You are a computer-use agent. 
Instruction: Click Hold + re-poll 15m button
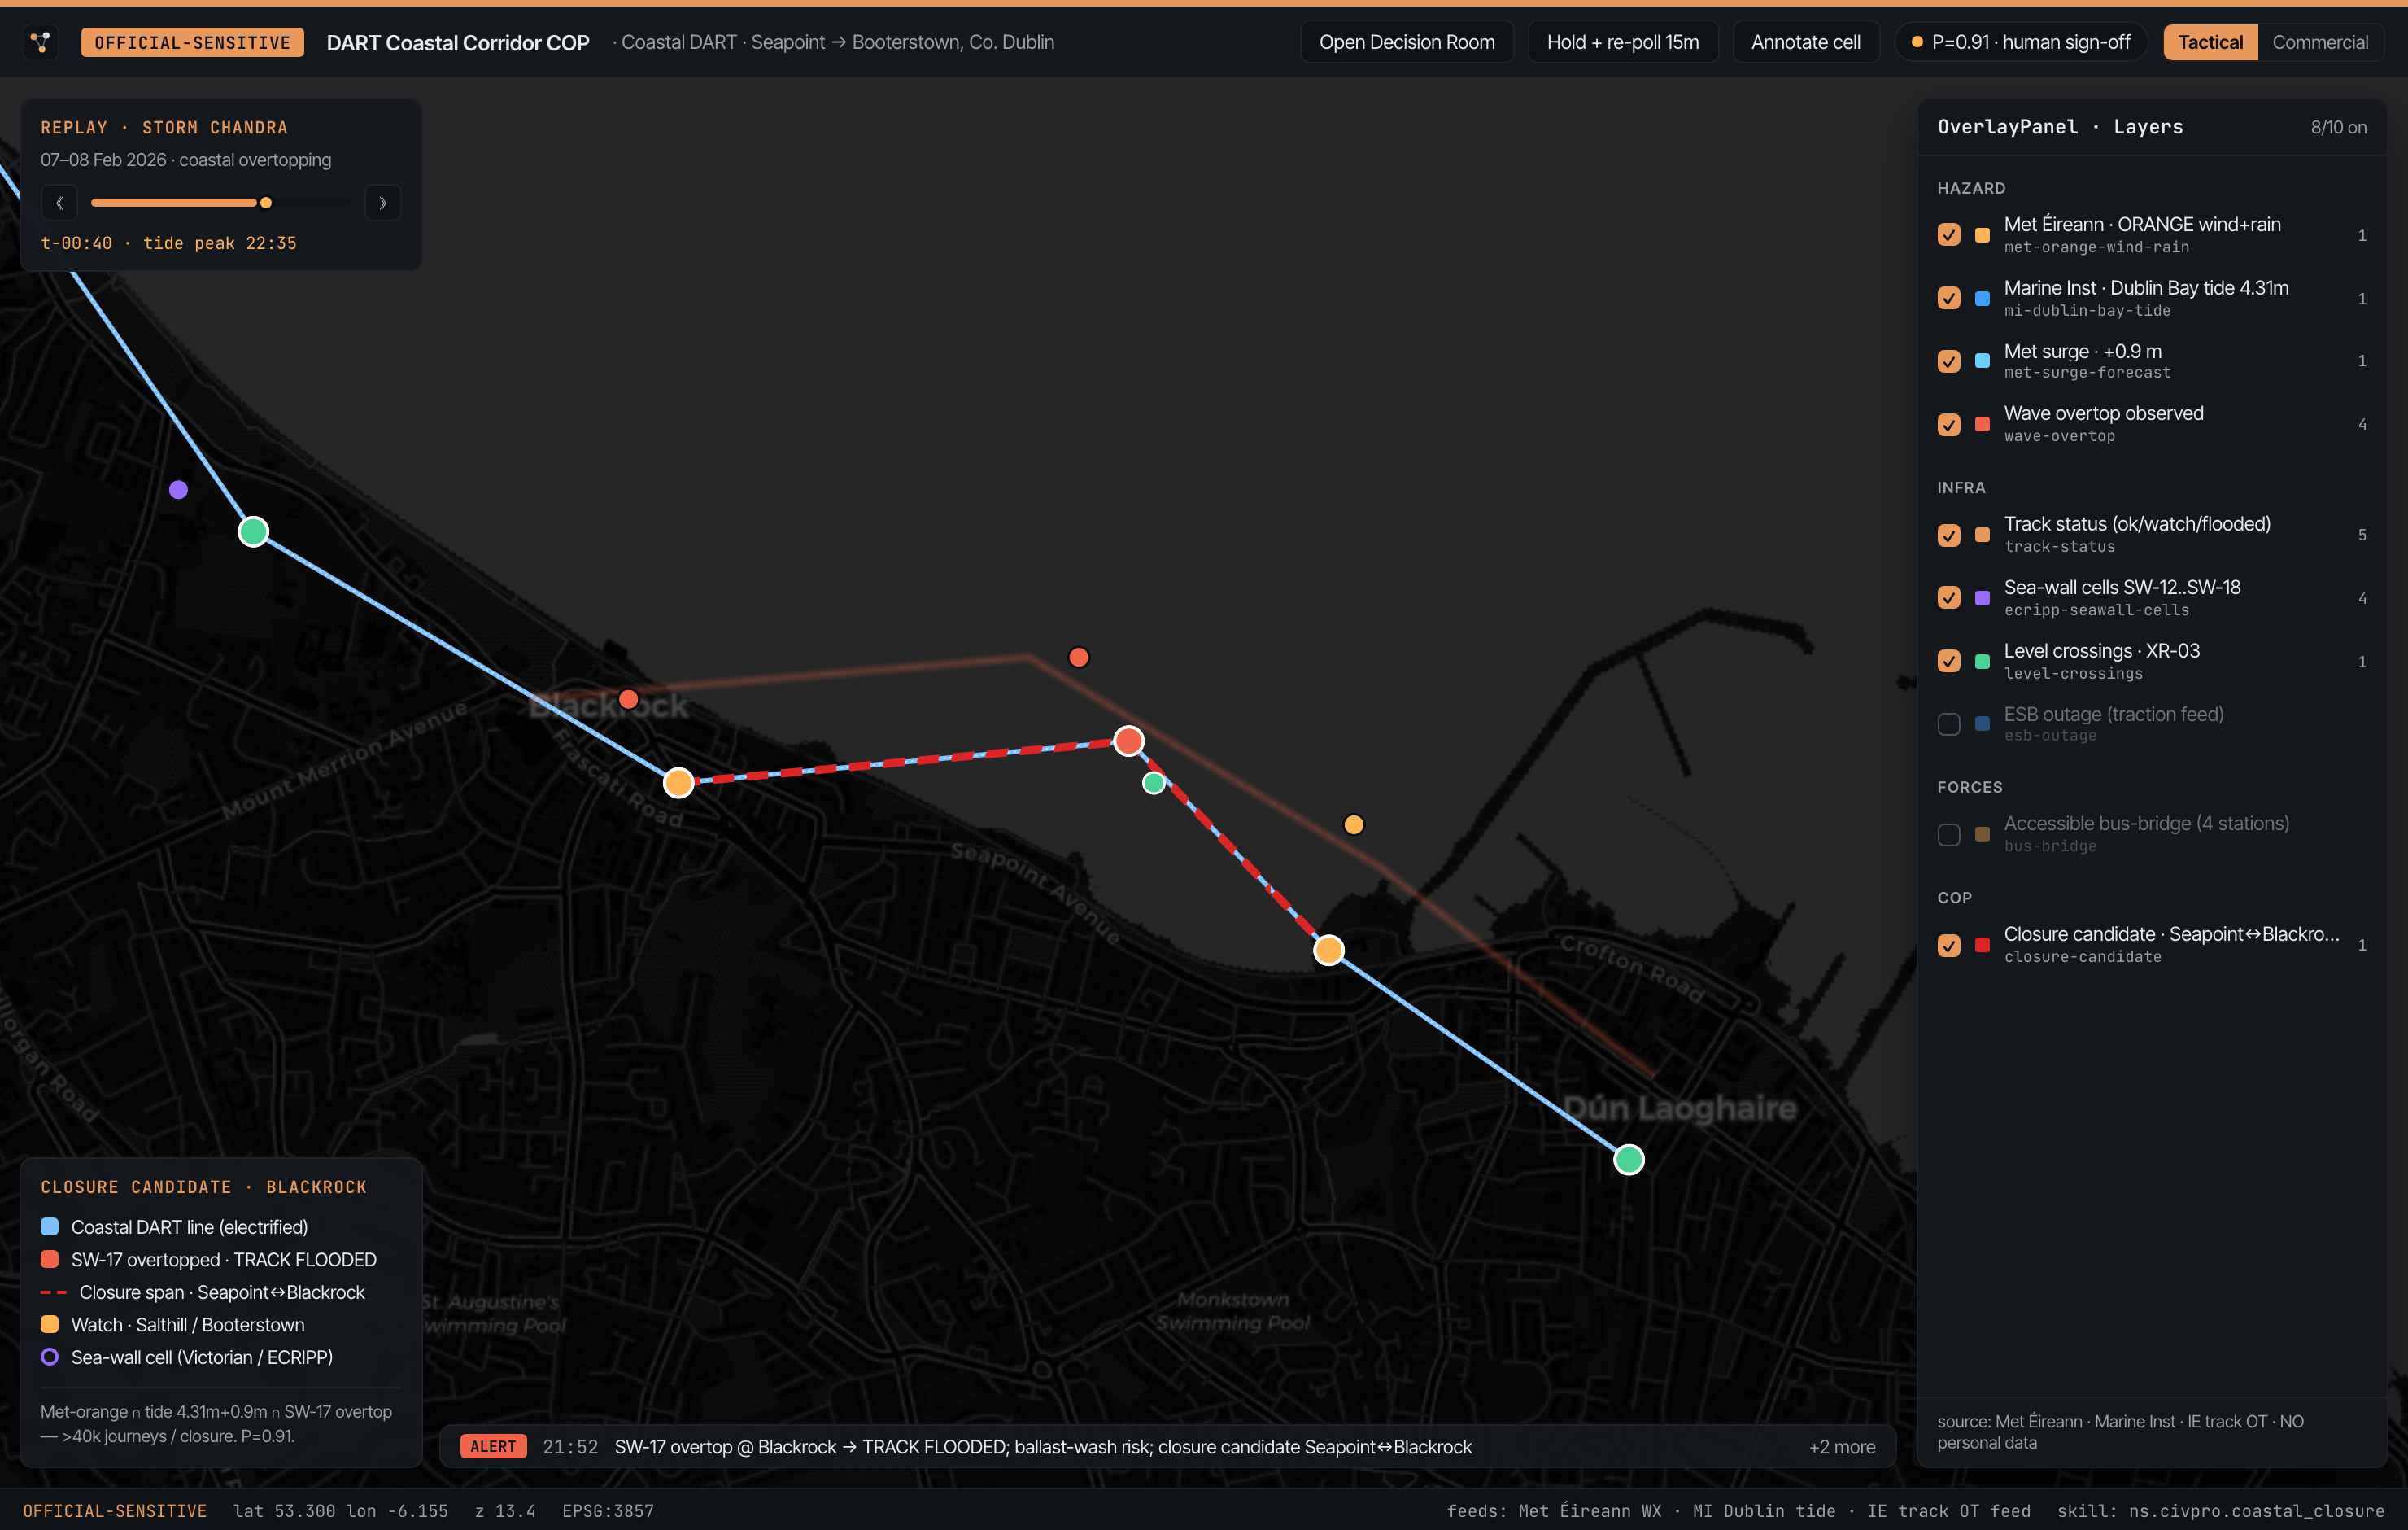pyautogui.click(x=1622, y=42)
